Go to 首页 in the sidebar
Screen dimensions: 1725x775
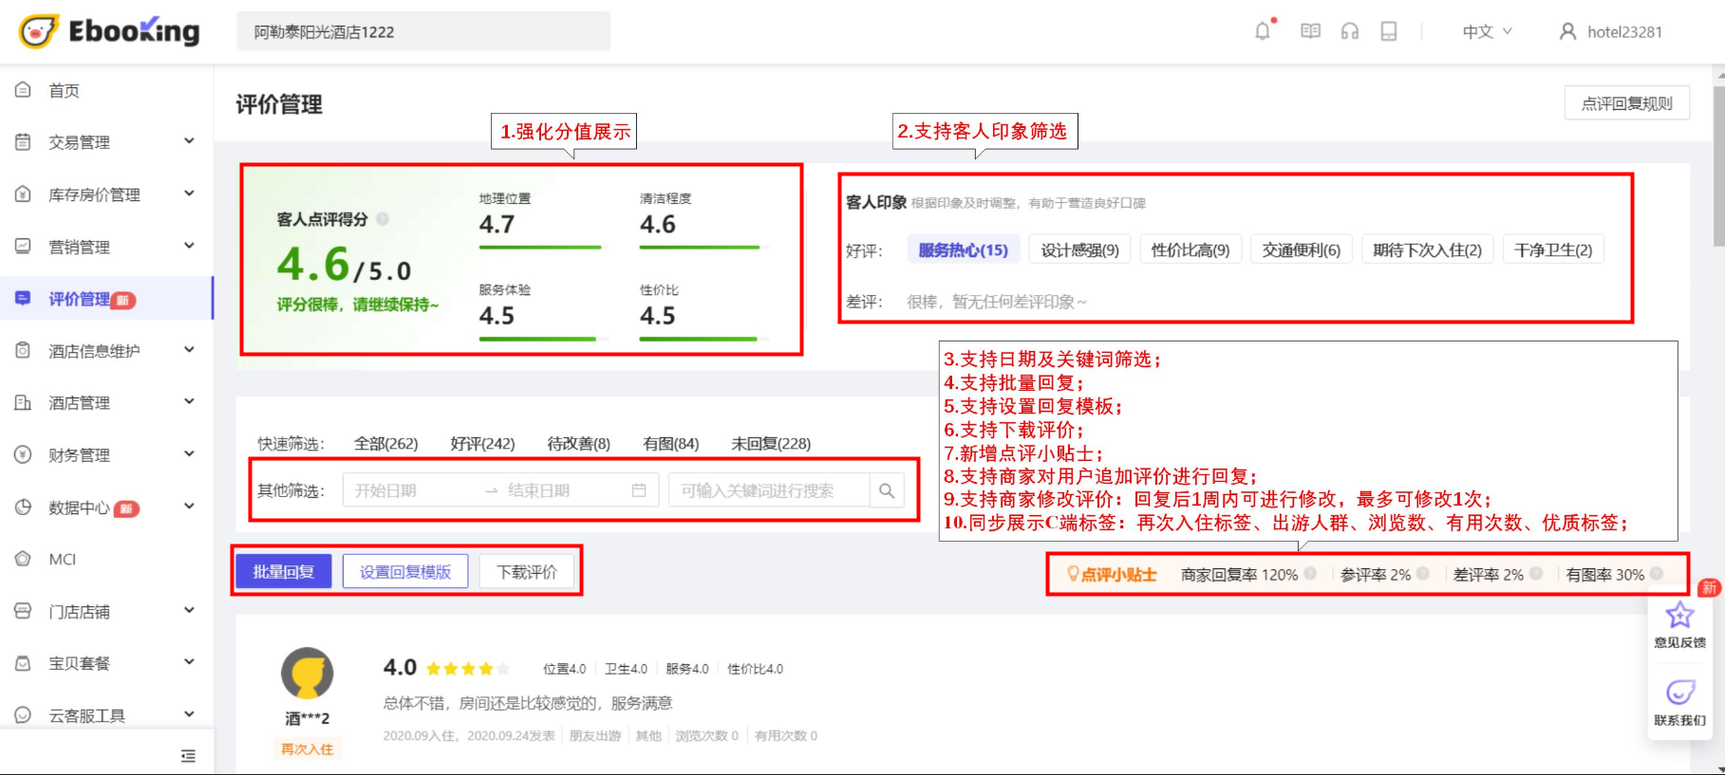[x=64, y=90]
